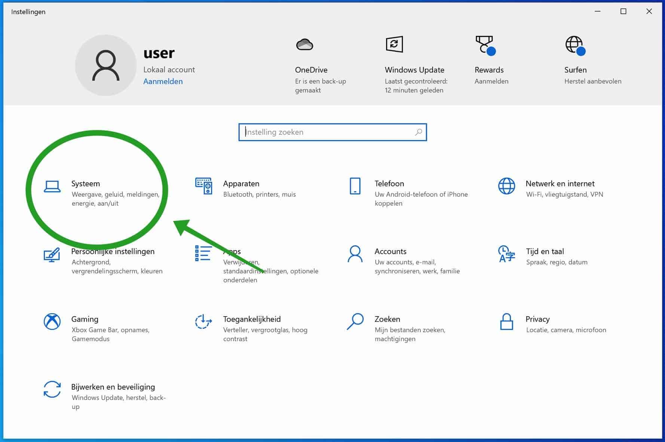The height and width of the screenshot is (442, 665).
Task: Click 'Wi-Fi, vliegtuigstand, VPN' description
Action: coord(564,194)
